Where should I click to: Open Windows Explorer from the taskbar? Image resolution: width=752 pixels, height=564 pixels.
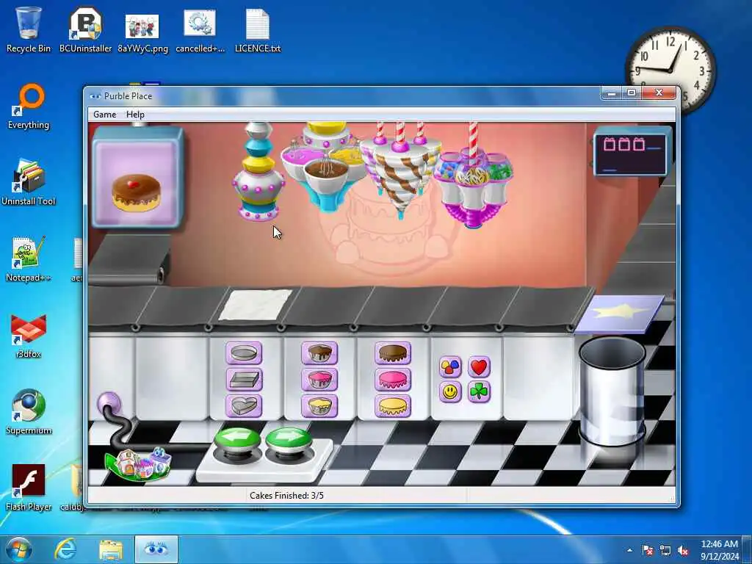click(111, 549)
